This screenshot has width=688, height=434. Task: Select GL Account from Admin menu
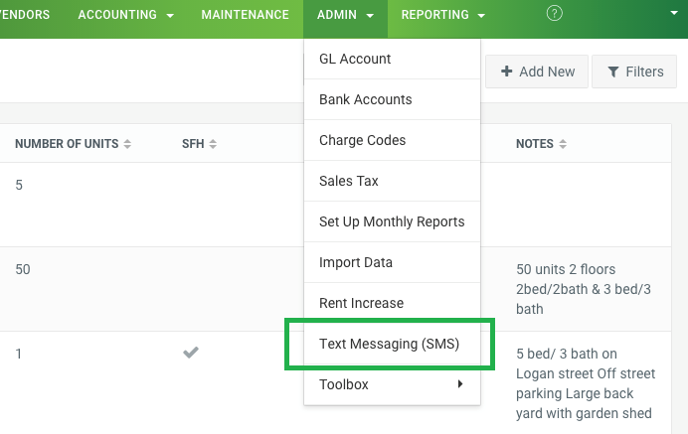(355, 59)
